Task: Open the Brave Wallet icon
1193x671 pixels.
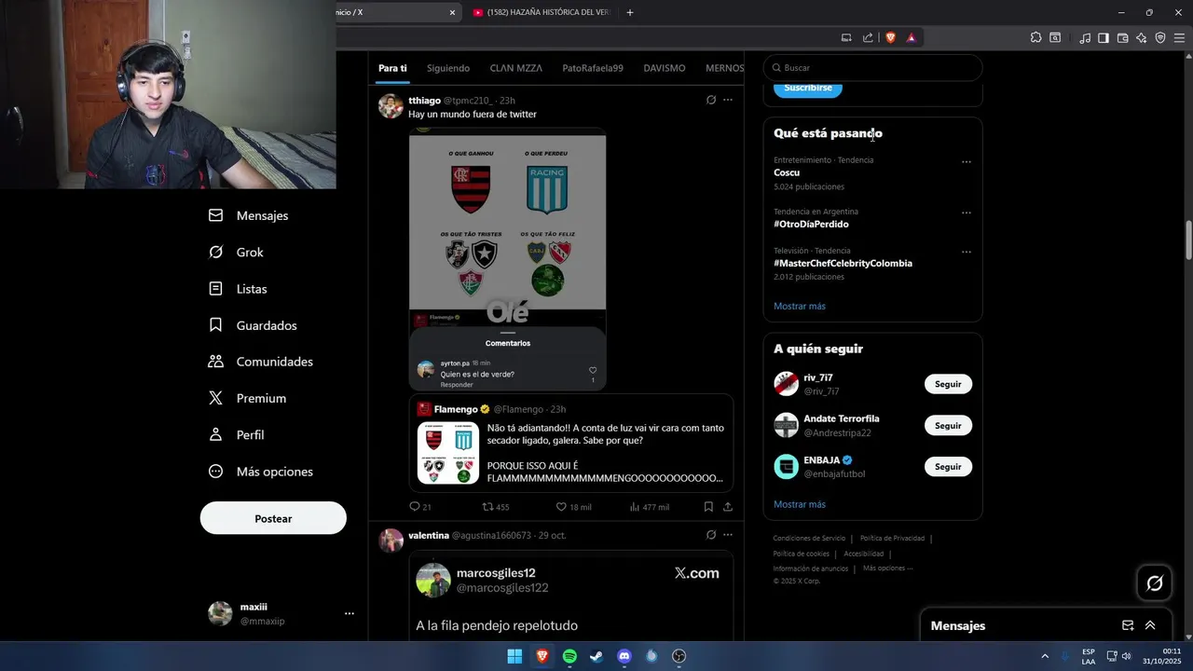Action: 1122,38
